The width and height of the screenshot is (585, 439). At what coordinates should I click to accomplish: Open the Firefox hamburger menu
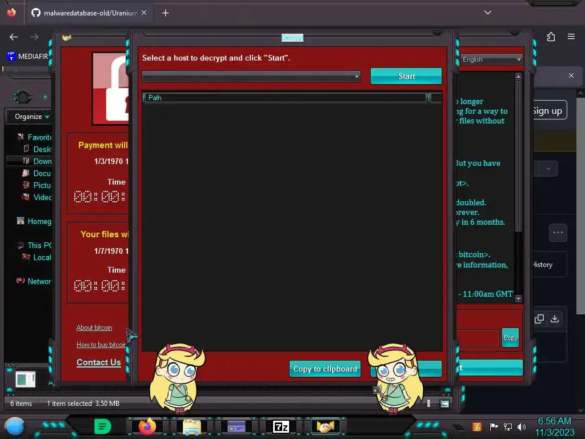pyautogui.click(x=571, y=37)
